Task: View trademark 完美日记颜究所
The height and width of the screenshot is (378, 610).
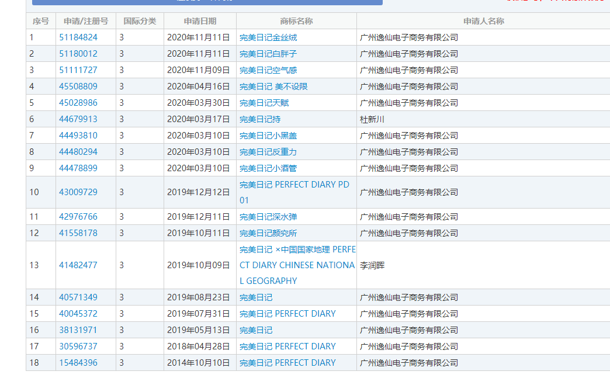Action: (x=268, y=233)
